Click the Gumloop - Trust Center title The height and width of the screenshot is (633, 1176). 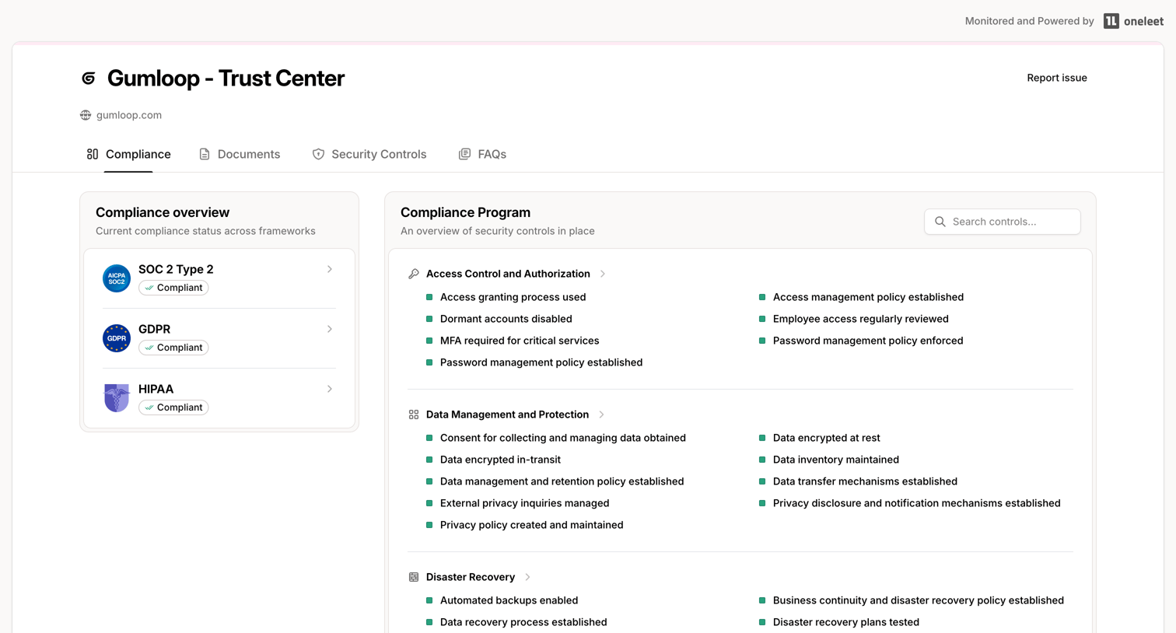pyautogui.click(x=226, y=78)
